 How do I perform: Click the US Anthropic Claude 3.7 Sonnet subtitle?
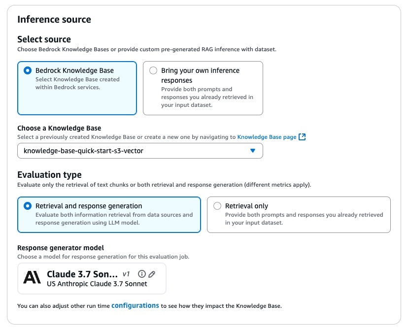pyautogui.click(x=97, y=284)
